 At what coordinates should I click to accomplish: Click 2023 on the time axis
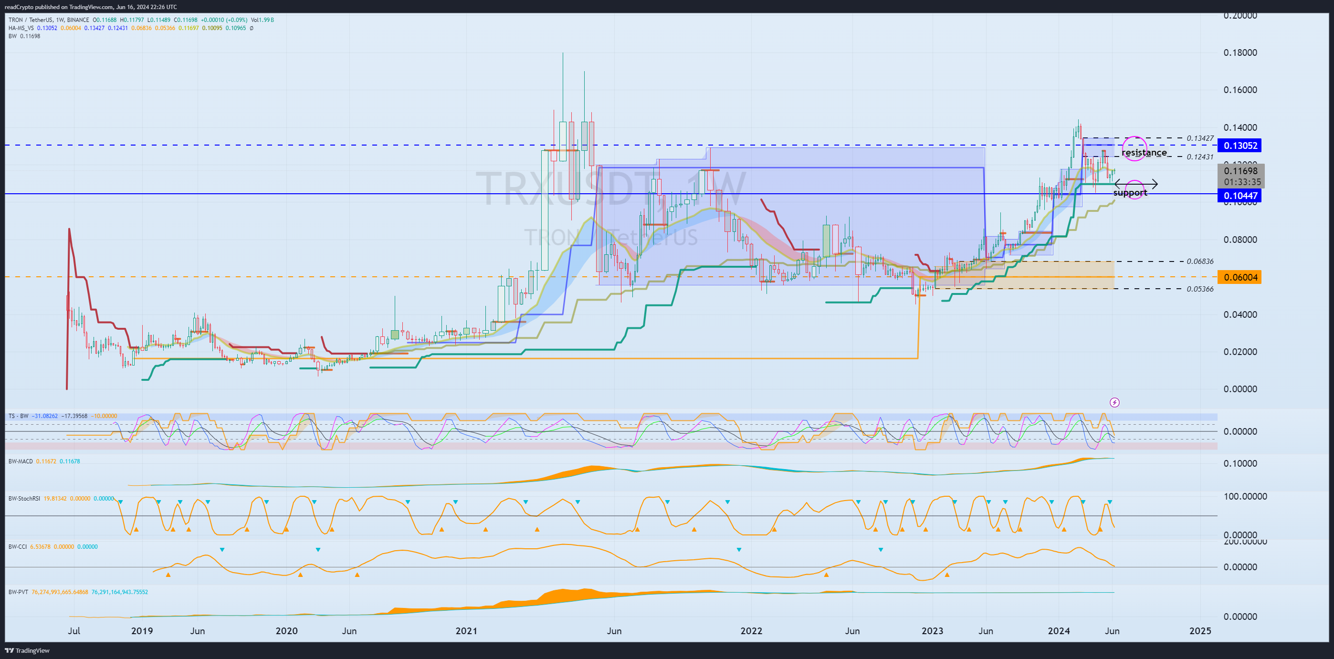(x=932, y=631)
